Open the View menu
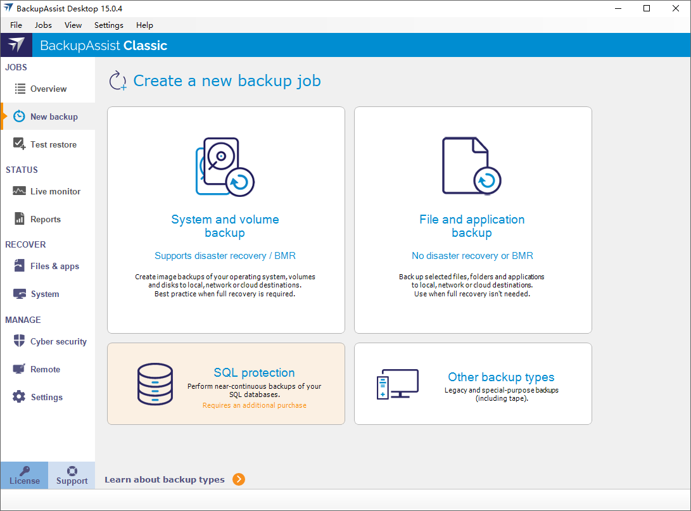The image size is (691, 511). pyautogui.click(x=73, y=25)
